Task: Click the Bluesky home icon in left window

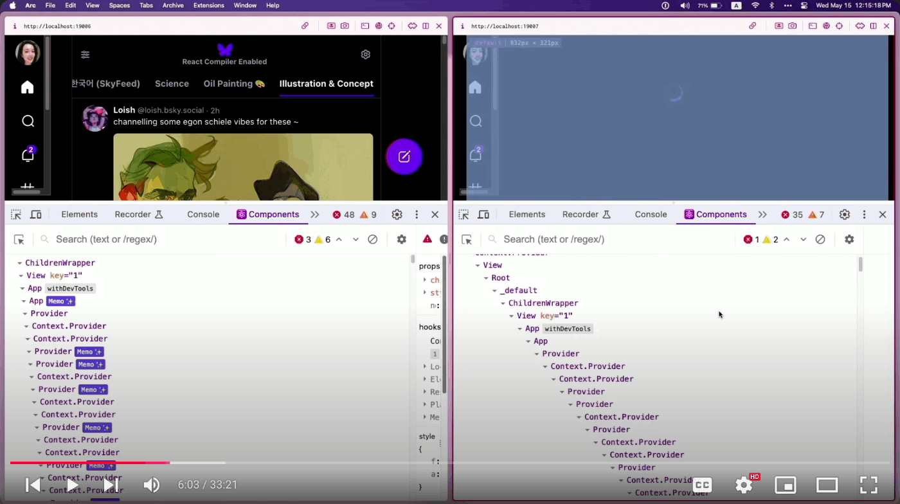Action: click(x=27, y=87)
